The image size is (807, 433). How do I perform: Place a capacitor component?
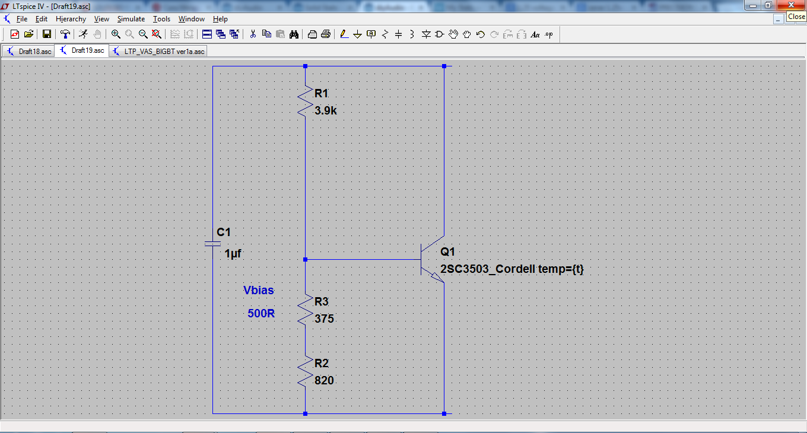point(399,34)
